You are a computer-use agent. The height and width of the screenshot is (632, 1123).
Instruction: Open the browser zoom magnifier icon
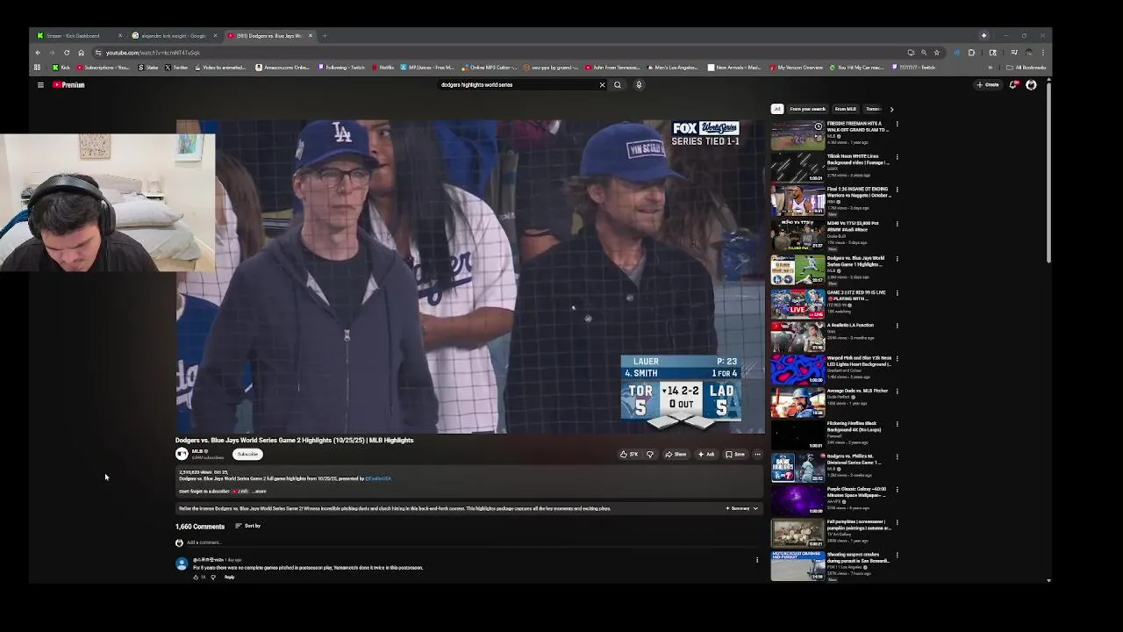[x=923, y=53]
